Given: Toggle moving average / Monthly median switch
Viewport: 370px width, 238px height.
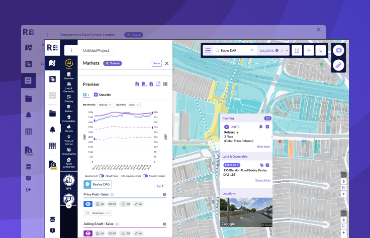Looking at the screenshot, I should click(145, 176).
